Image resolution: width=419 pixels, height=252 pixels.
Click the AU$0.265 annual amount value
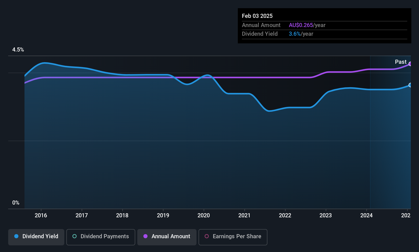pos(301,25)
